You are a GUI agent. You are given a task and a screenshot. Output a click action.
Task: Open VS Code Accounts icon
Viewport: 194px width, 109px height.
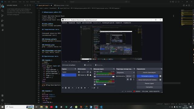tap(2, 96)
